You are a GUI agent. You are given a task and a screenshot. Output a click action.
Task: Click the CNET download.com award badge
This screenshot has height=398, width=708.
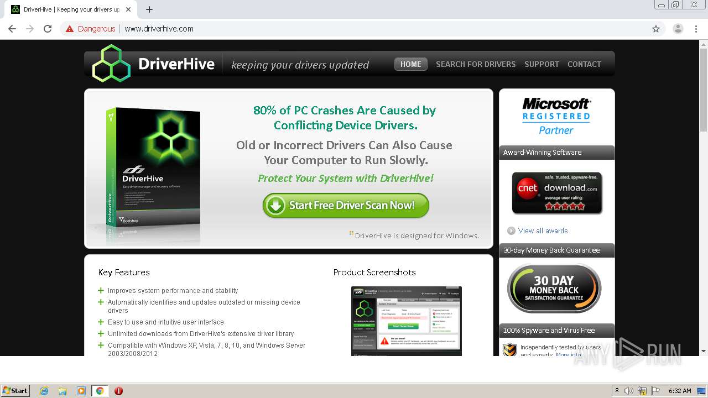pos(557,193)
